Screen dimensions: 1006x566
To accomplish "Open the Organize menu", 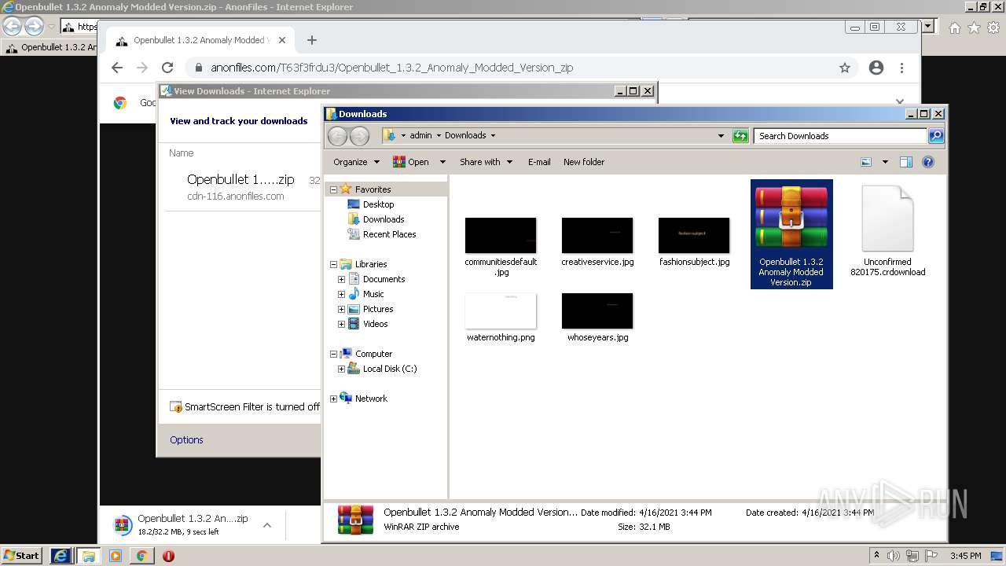I will pyautogui.click(x=356, y=162).
